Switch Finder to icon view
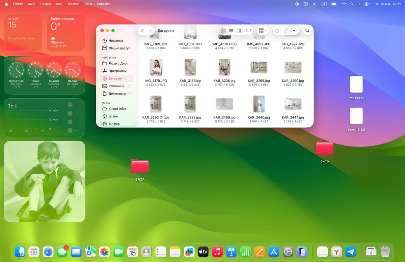This screenshot has height=262, width=405. (222, 31)
